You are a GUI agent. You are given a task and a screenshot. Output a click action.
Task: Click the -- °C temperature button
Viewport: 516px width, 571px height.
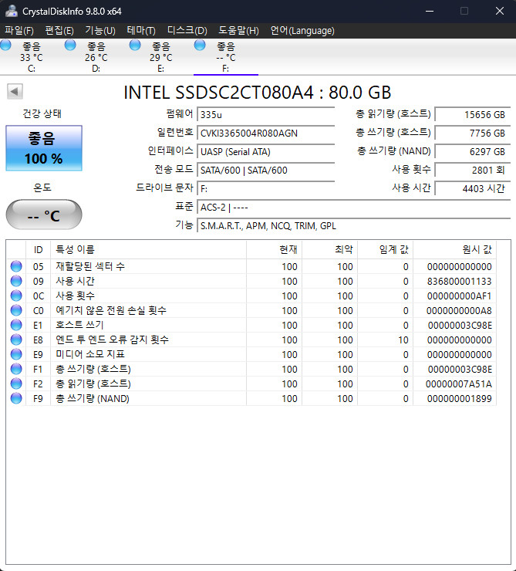click(44, 215)
